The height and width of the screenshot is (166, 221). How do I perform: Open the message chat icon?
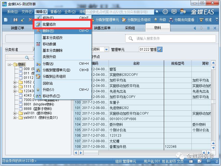pos(174,12)
